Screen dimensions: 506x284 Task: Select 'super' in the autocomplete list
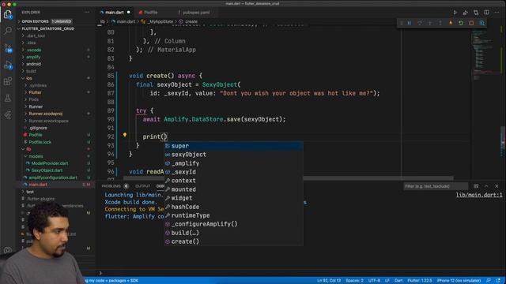click(234, 146)
